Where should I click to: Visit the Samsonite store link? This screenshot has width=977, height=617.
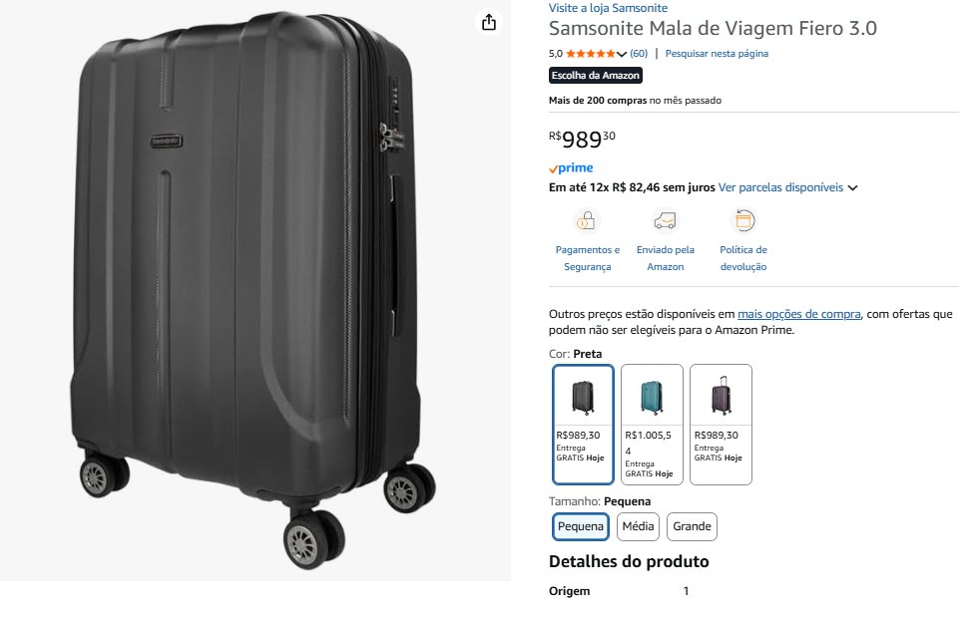click(x=608, y=8)
